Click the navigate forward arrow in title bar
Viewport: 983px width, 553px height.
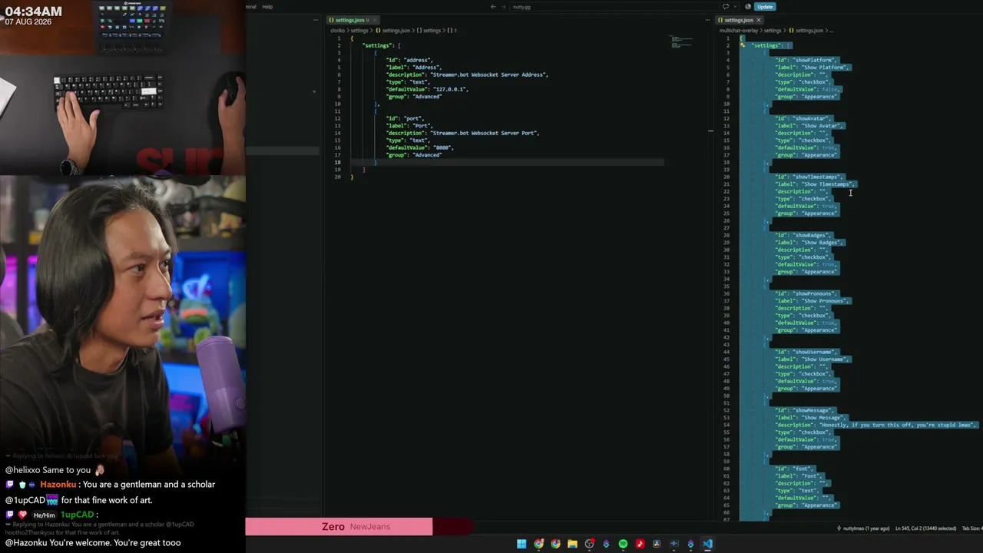click(x=503, y=7)
